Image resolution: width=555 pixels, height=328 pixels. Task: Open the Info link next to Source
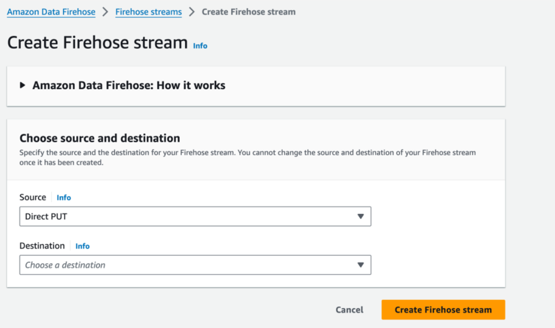[64, 198]
